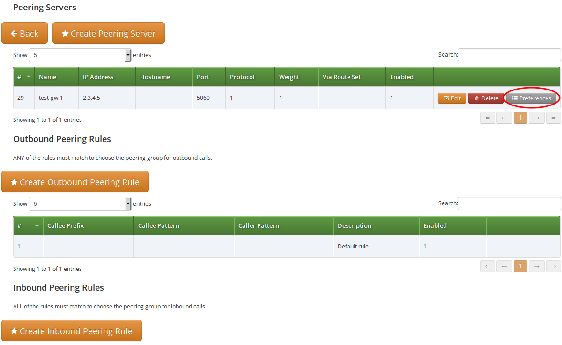The height and width of the screenshot is (345, 562).
Task: Click the star icon on Create Peering Server
Action: click(x=65, y=33)
